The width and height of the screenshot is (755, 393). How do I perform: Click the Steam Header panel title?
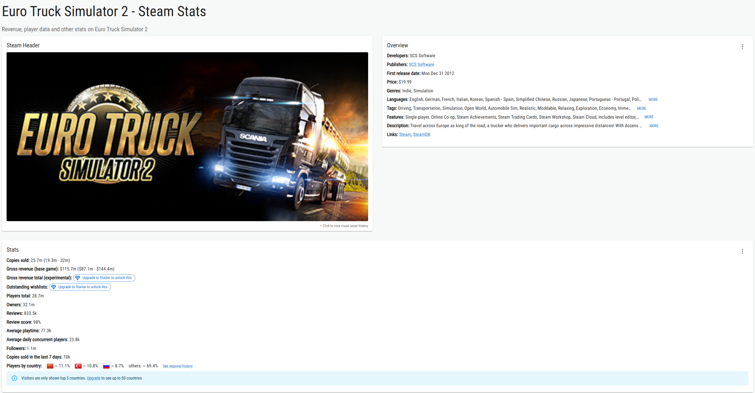pos(23,45)
